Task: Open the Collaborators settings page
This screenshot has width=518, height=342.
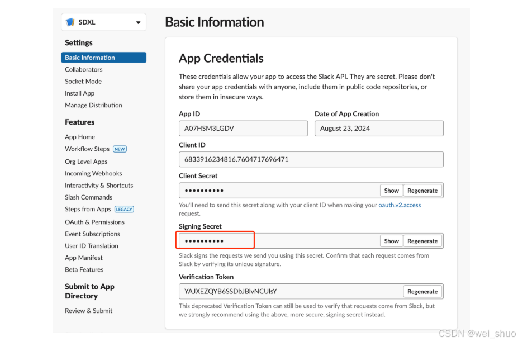Action: [x=84, y=69]
